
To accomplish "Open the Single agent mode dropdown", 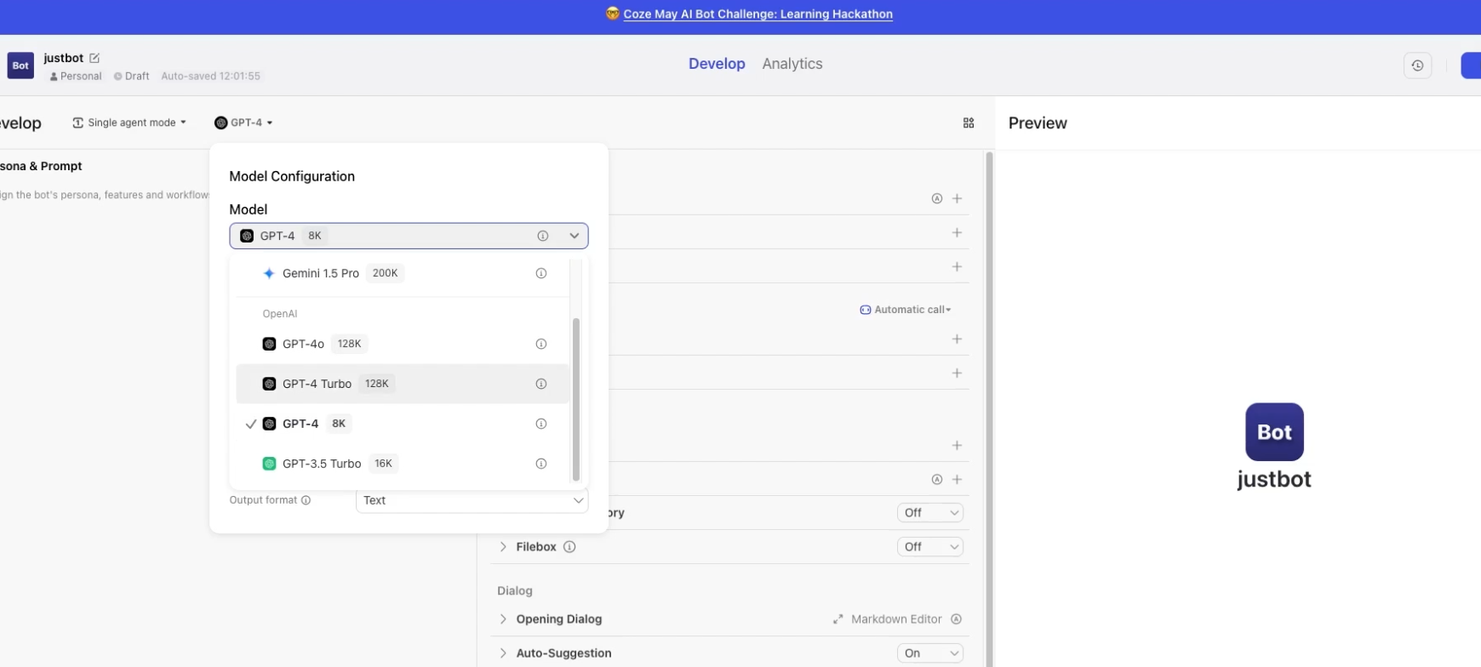I will [129, 123].
